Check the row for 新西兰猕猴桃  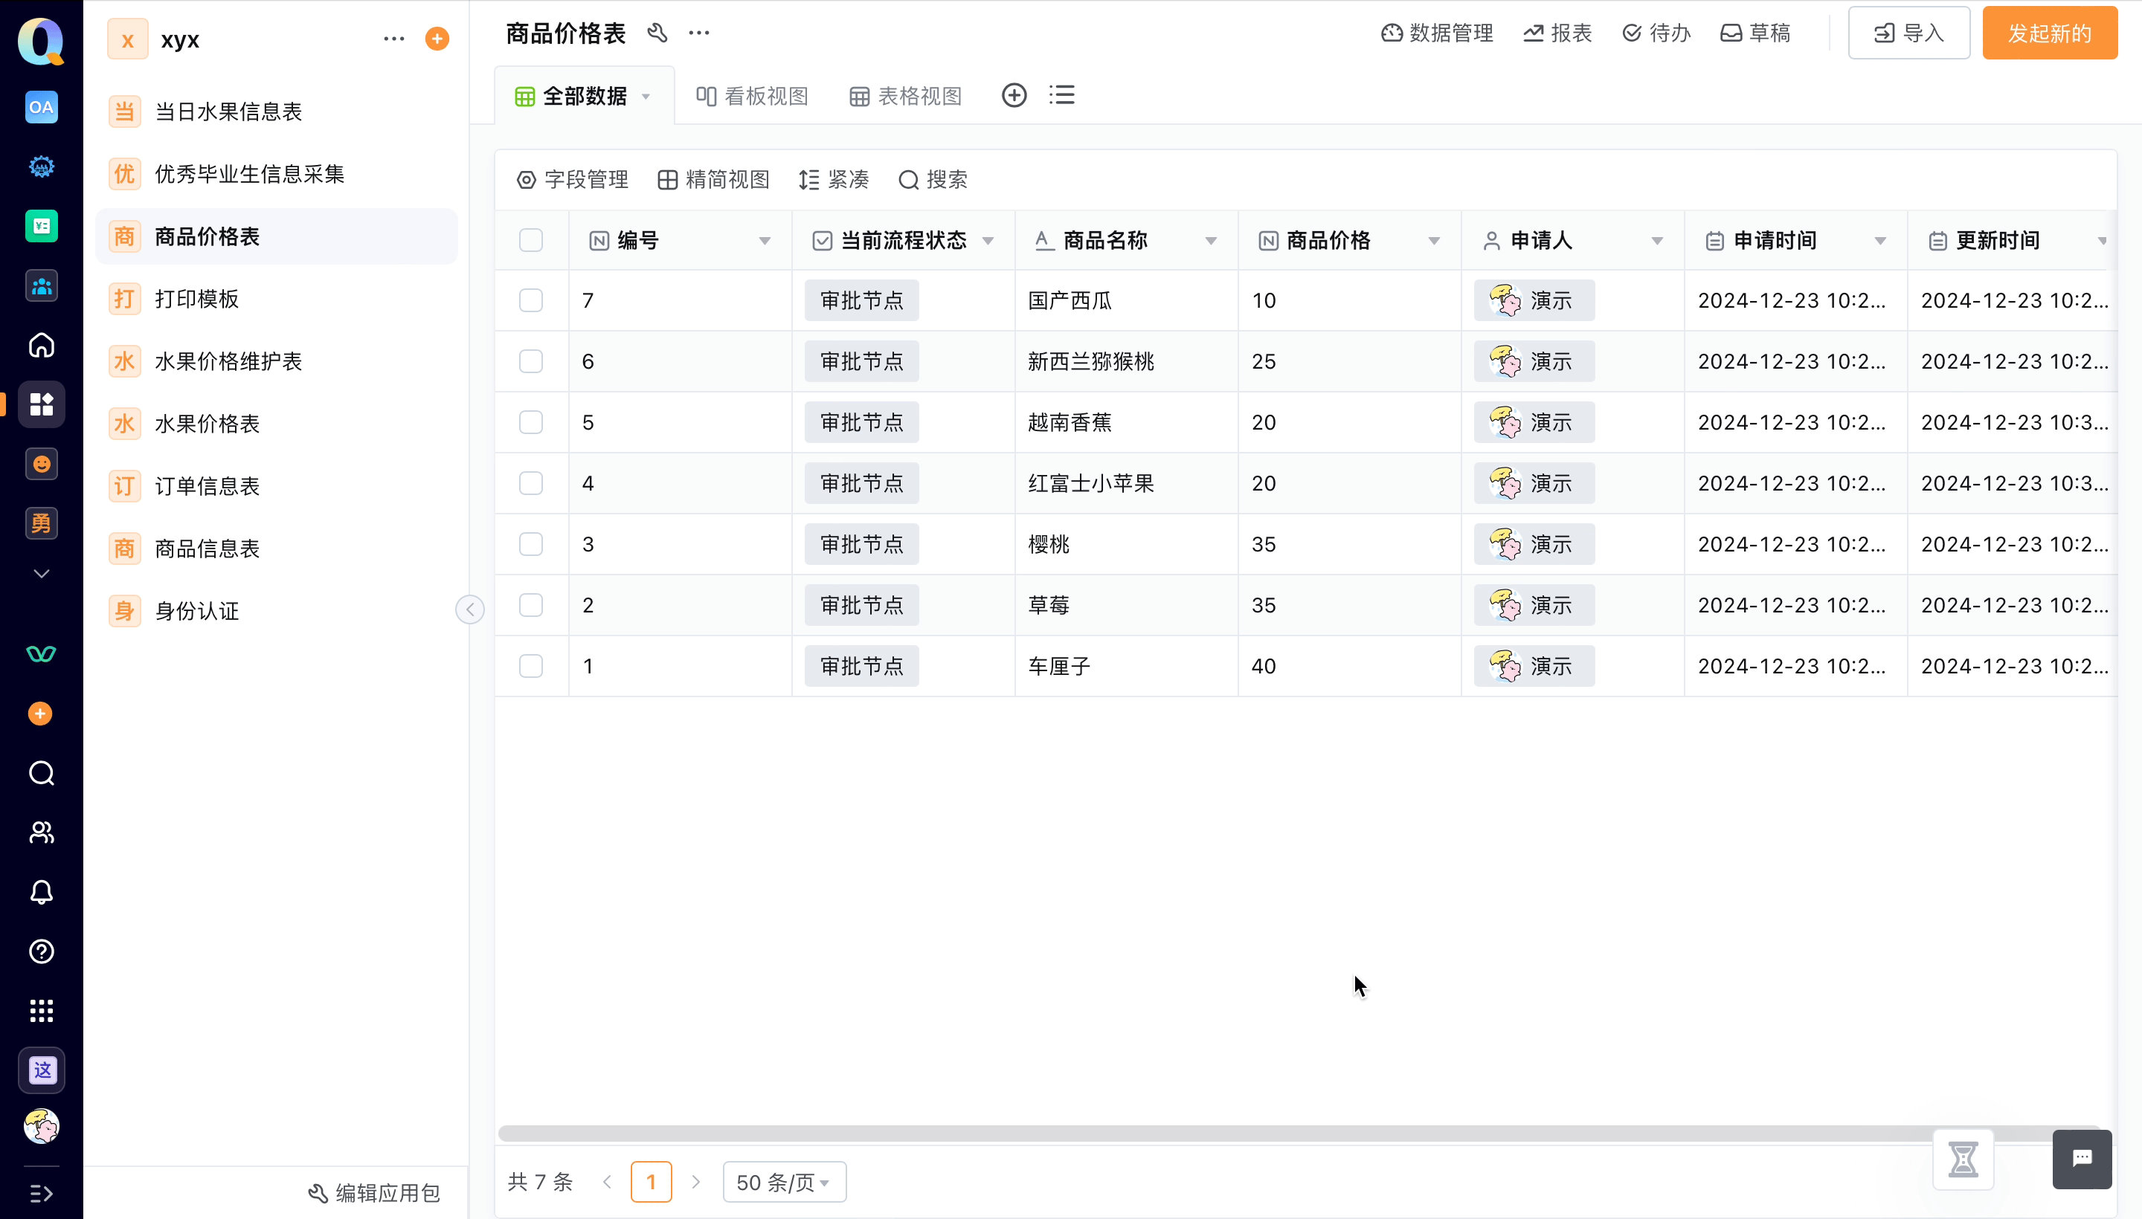[531, 360]
